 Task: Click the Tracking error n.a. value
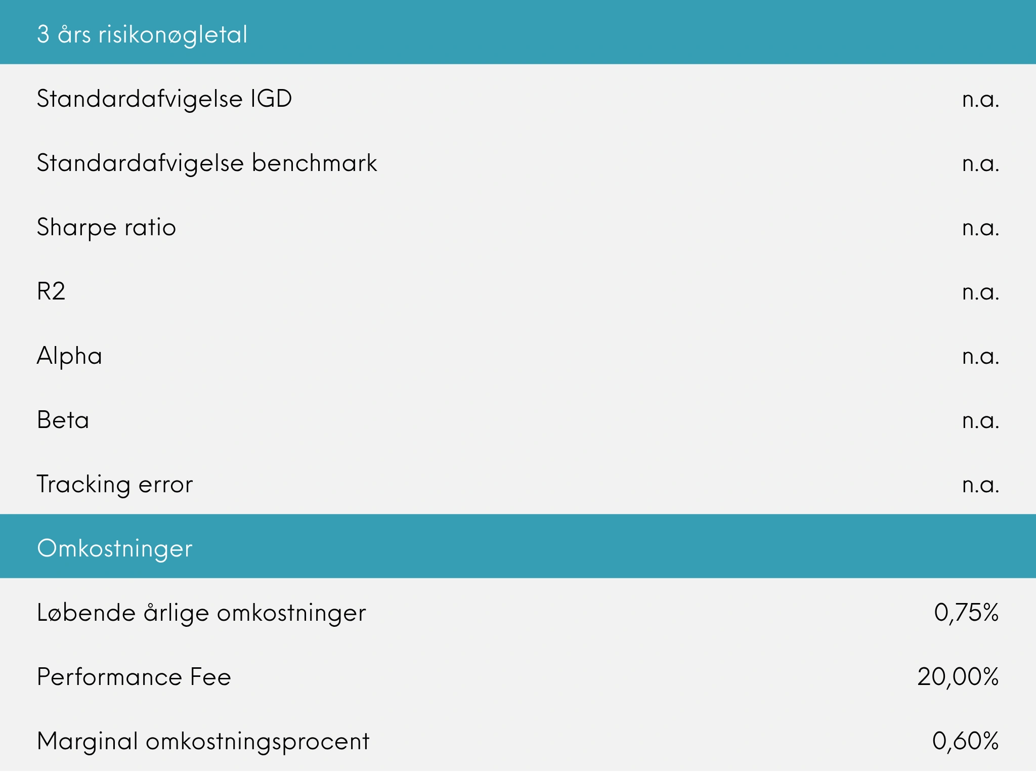coord(980,485)
